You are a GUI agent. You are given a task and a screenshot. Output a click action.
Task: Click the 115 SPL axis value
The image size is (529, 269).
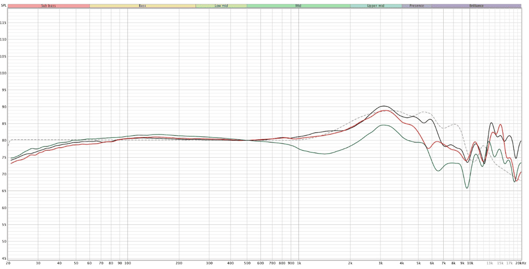[3, 23]
